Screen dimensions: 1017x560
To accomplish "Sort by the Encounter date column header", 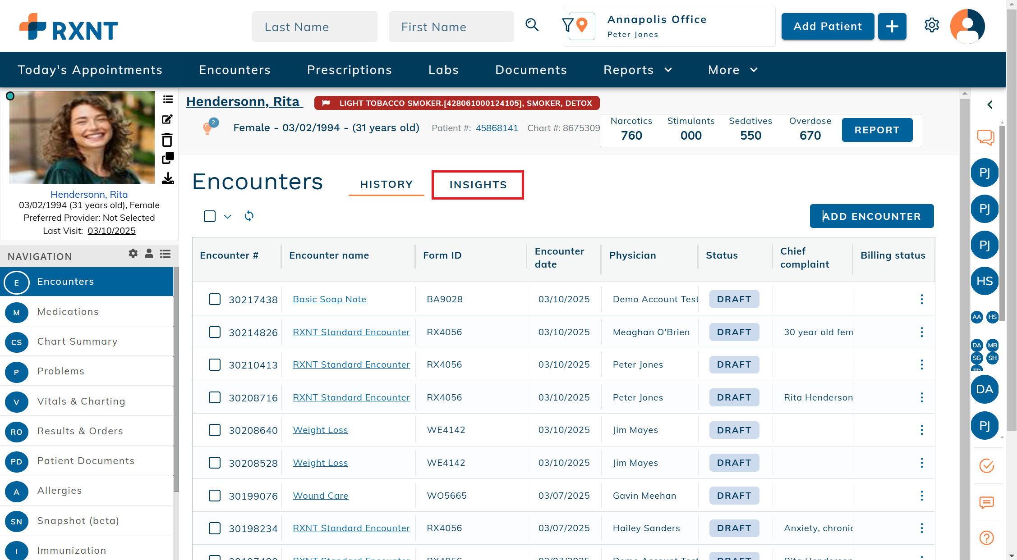I will [560, 258].
